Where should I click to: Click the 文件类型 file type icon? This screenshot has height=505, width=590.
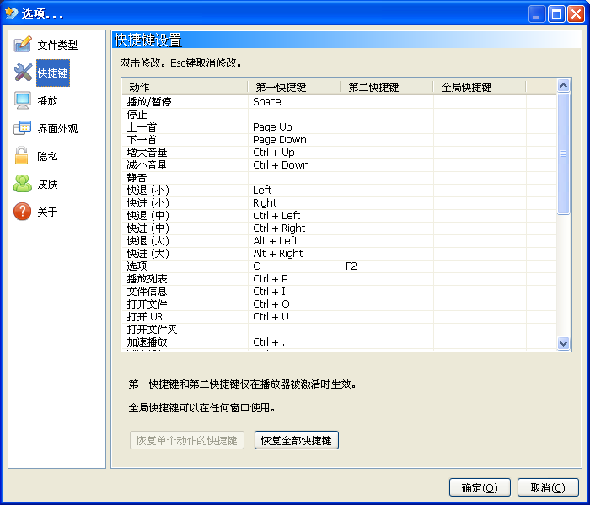[x=23, y=45]
